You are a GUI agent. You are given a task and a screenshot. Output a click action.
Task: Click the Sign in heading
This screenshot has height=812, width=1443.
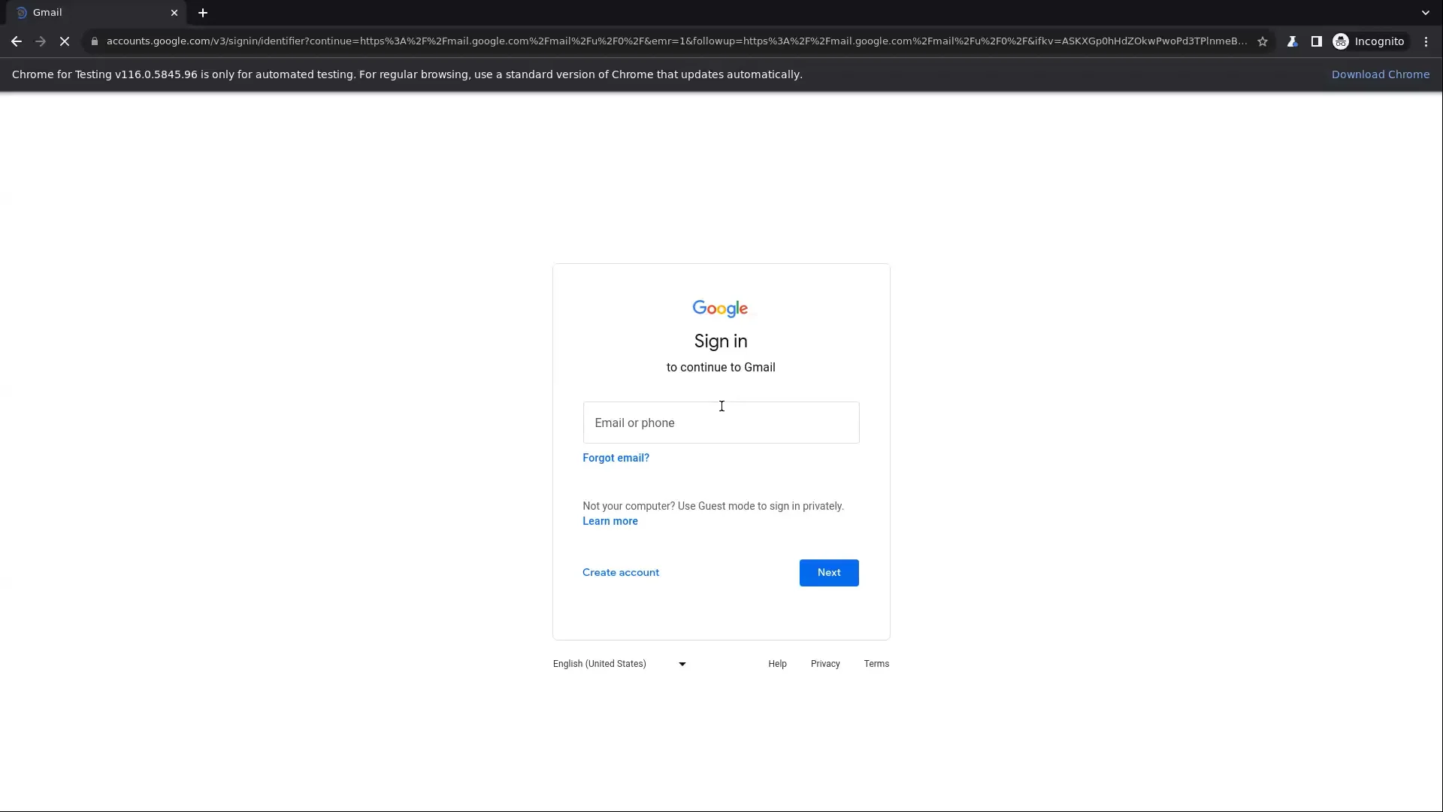pyautogui.click(x=721, y=341)
